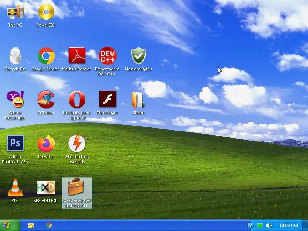
Task: Launch Embarcadero Dev-C++ shortcut
Action: (107, 56)
